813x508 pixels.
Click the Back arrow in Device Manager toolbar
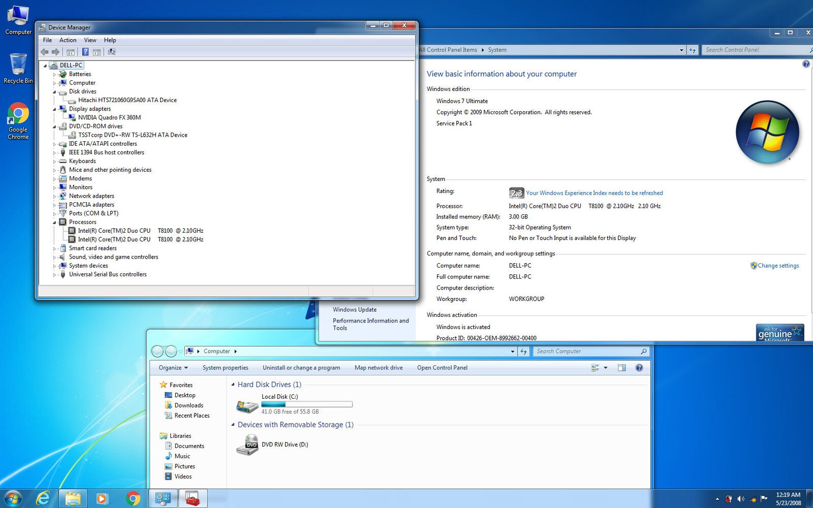click(44, 51)
